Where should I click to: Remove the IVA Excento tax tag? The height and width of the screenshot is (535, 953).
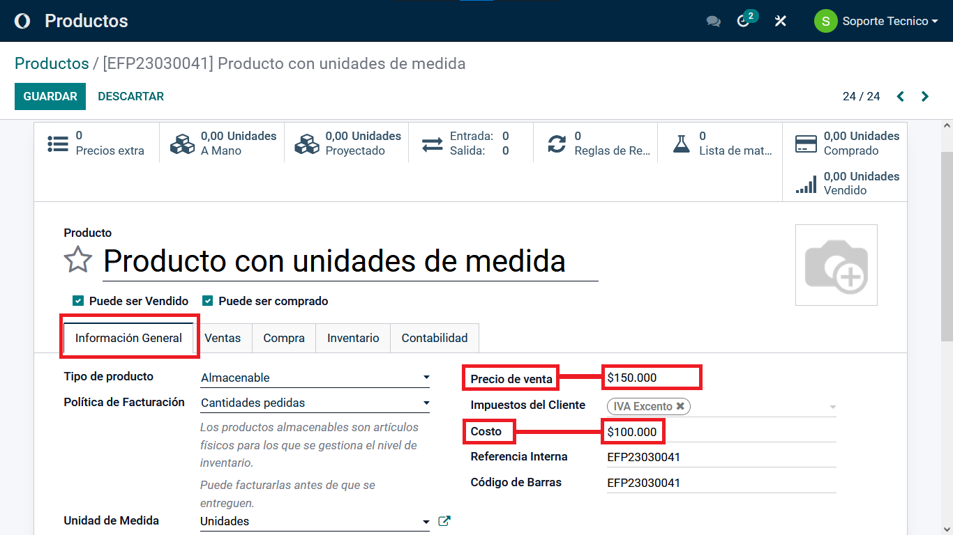[x=680, y=406]
